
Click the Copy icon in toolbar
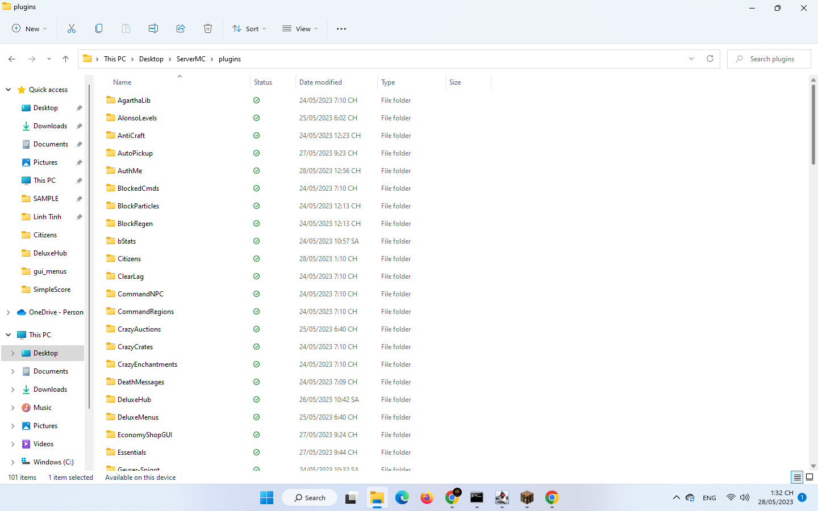[x=99, y=28]
